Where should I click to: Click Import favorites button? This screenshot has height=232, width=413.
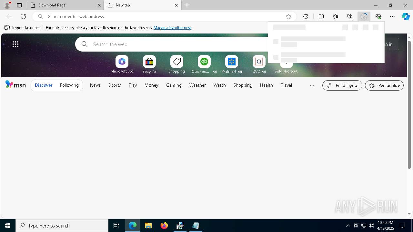22,28
